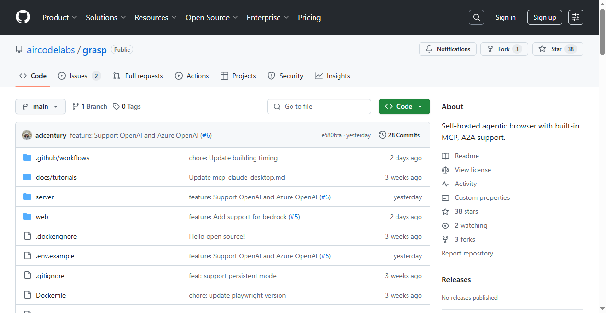Open the appearance settings icon beside Sign up
The height and width of the screenshot is (313, 606).
tap(576, 17)
